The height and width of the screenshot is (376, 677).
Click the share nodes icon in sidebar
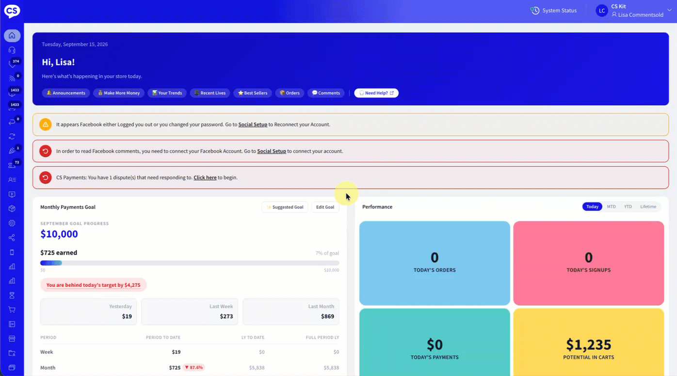pos(12,238)
